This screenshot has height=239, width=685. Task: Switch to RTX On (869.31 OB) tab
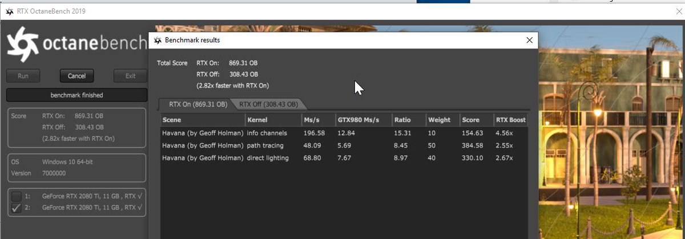[198, 104]
